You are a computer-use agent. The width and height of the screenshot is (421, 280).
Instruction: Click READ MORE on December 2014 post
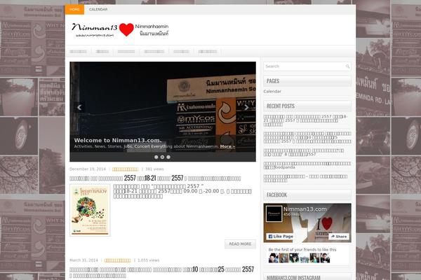click(x=240, y=244)
